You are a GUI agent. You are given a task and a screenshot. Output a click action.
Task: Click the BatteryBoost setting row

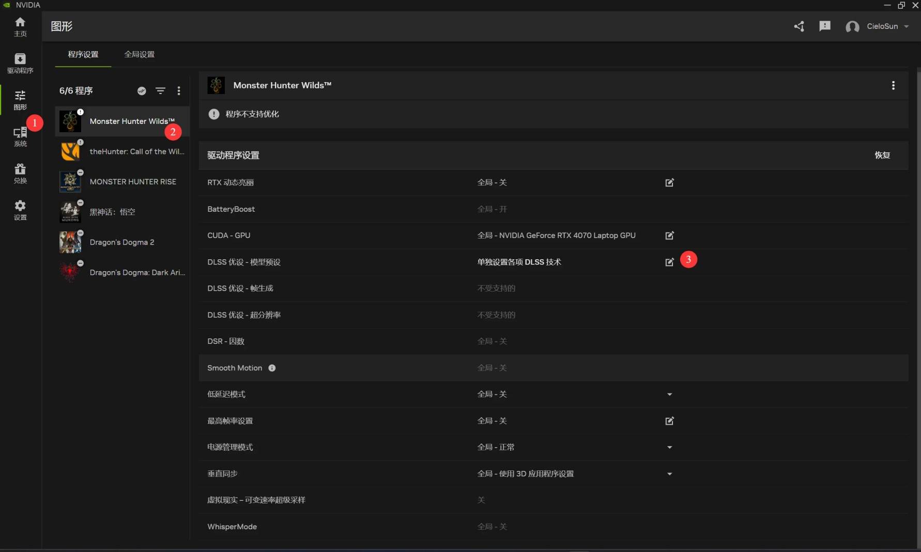pyautogui.click(x=554, y=209)
